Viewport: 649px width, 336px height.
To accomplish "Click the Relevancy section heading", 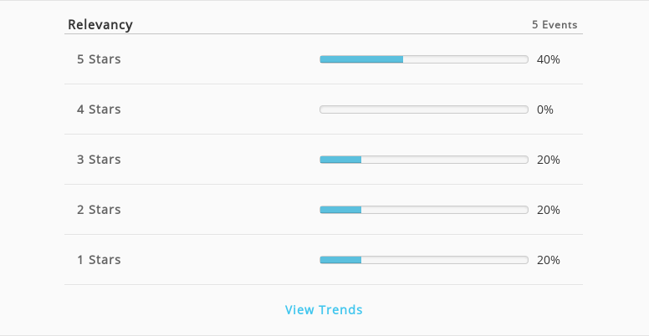I will coord(100,25).
